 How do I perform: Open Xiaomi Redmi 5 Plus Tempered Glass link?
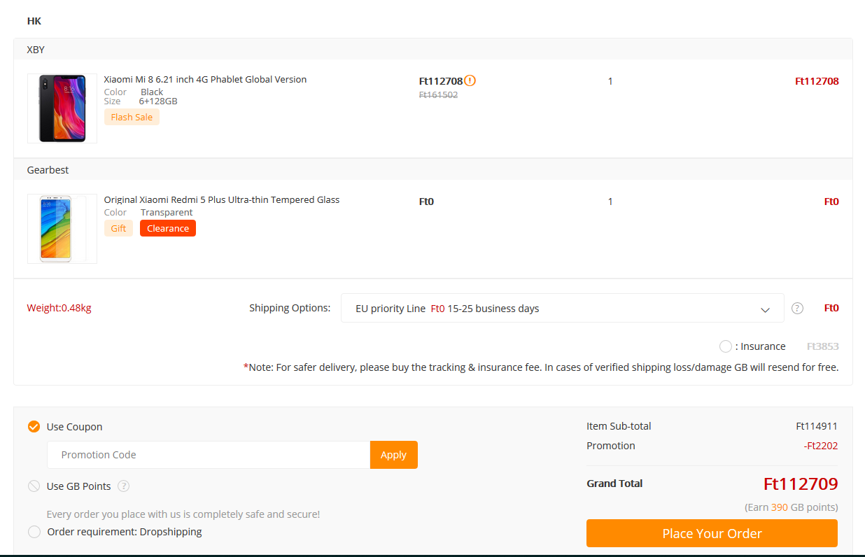coord(222,199)
